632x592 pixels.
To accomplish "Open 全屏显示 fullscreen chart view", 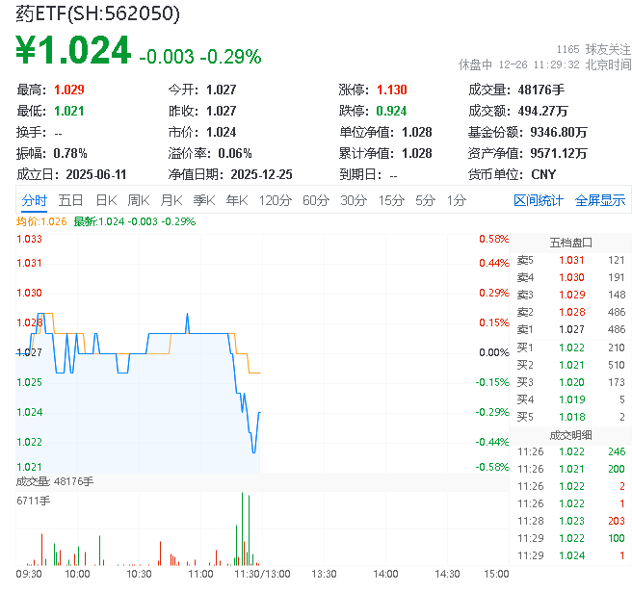I will (x=600, y=200).
